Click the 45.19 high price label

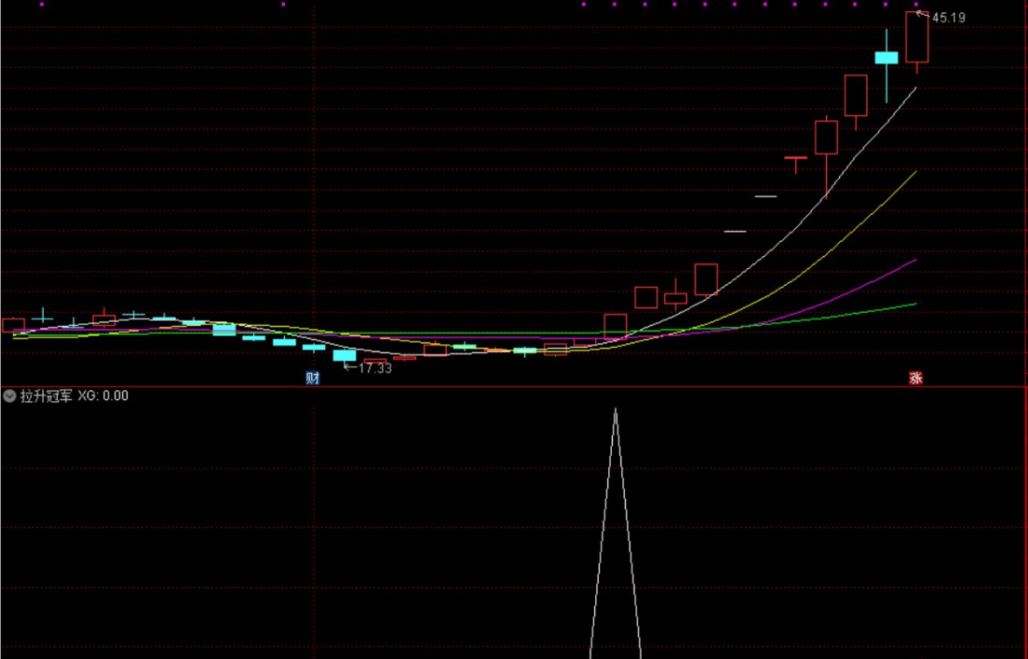pos(948,18)
